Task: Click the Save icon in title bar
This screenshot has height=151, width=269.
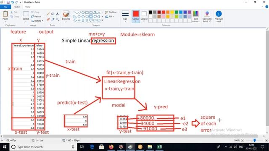Action: [8, 2]
